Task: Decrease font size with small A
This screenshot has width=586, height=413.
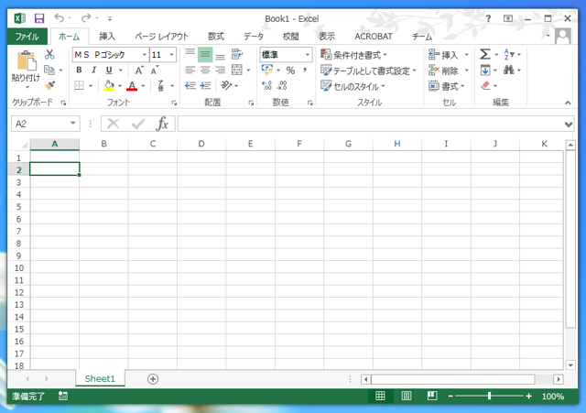Action: tap(155, 70)
